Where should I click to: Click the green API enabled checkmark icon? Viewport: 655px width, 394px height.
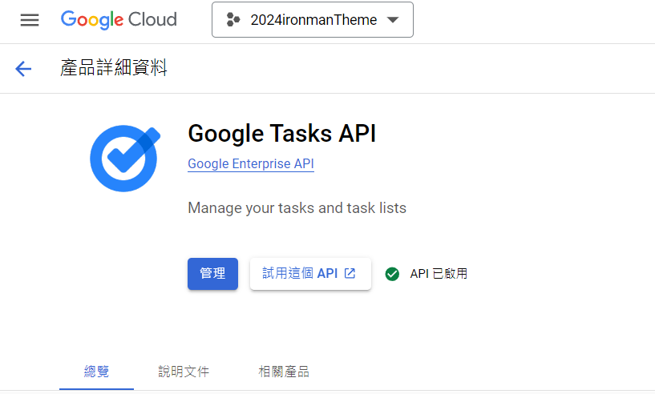[392, 274]
